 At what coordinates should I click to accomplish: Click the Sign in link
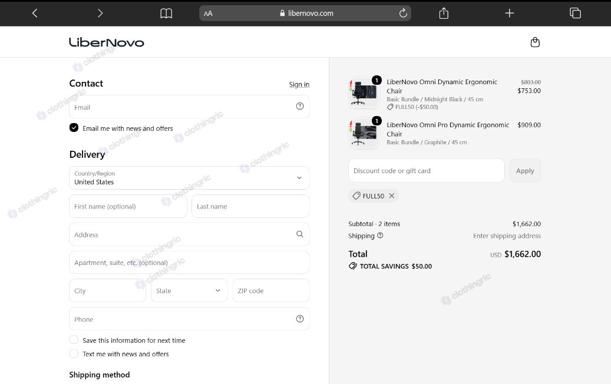coord(299,84)
